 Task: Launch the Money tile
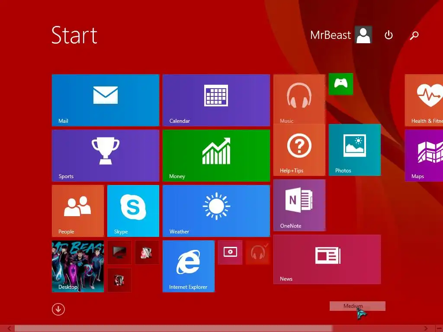coord(216,155)
